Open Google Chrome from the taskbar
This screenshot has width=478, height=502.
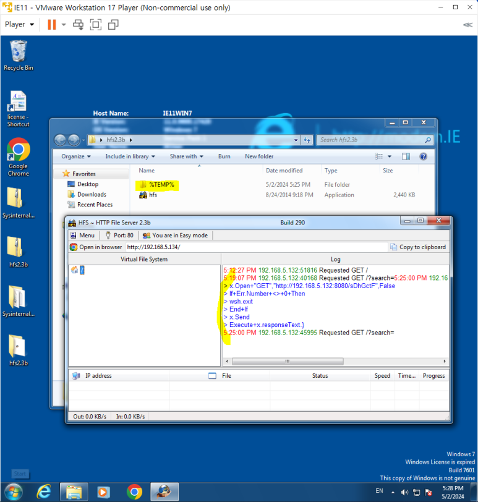134,491
